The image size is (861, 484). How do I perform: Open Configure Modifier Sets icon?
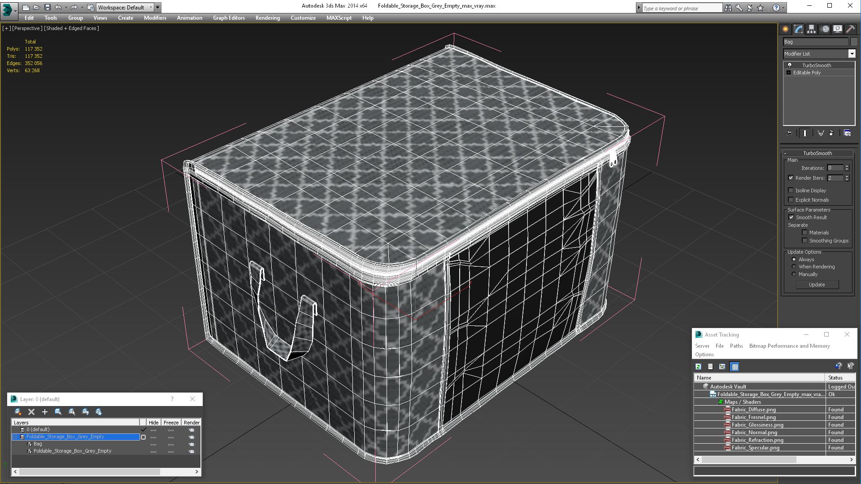click(x=847, y=133)
